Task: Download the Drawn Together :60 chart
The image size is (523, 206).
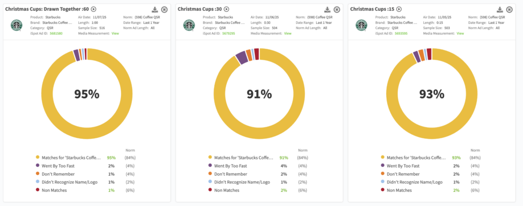Action: pos(155,10)
